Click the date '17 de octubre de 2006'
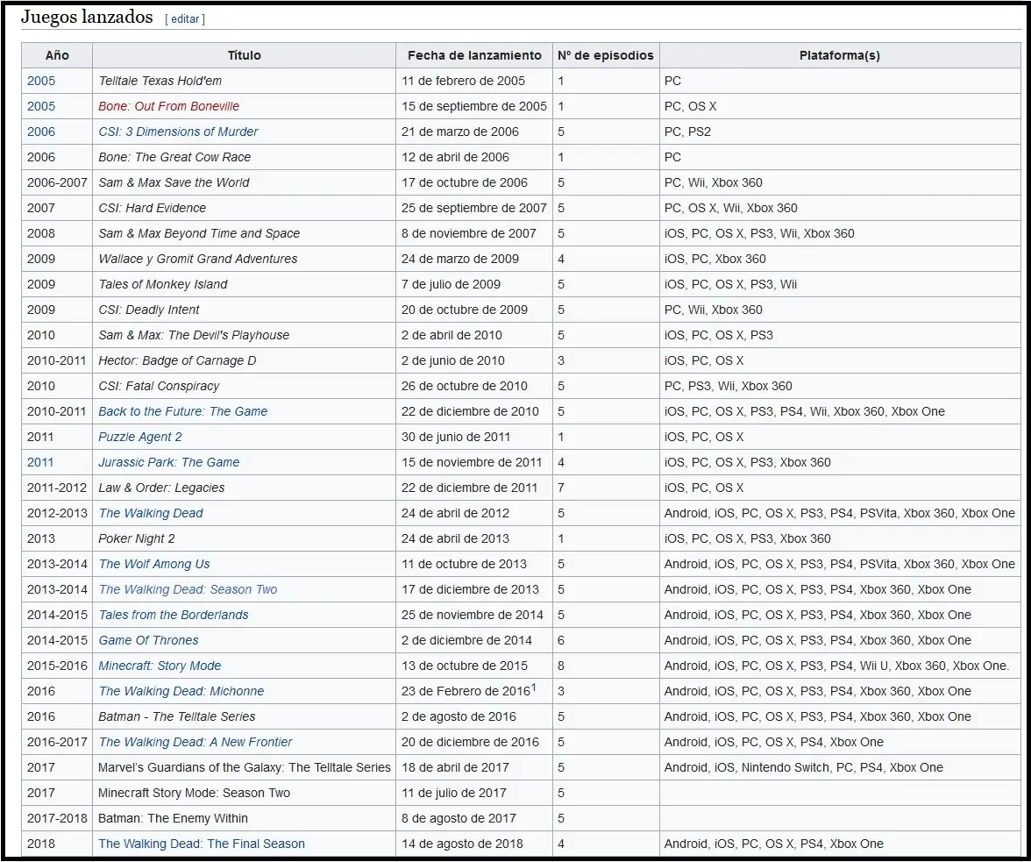 pyautogui.click(x=465, y=182)
